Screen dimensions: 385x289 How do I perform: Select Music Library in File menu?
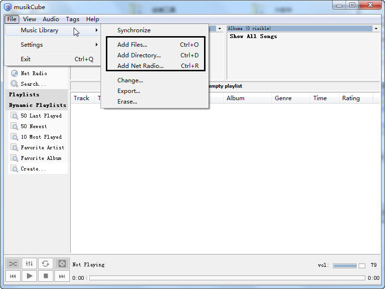click(53, 30)
